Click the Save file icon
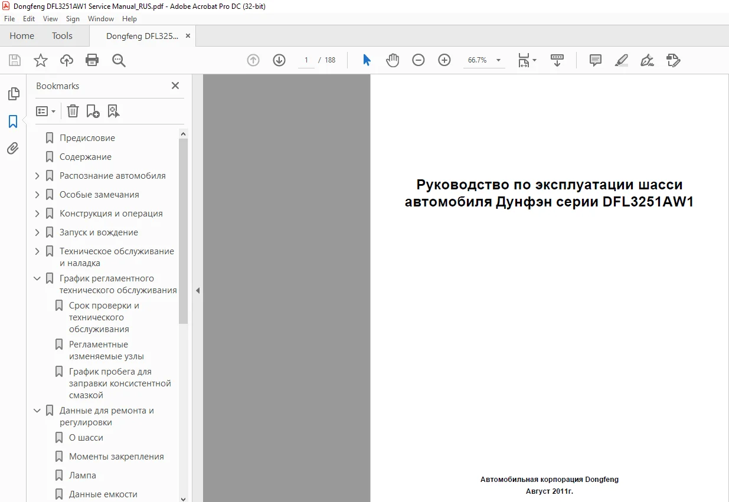 15,60
